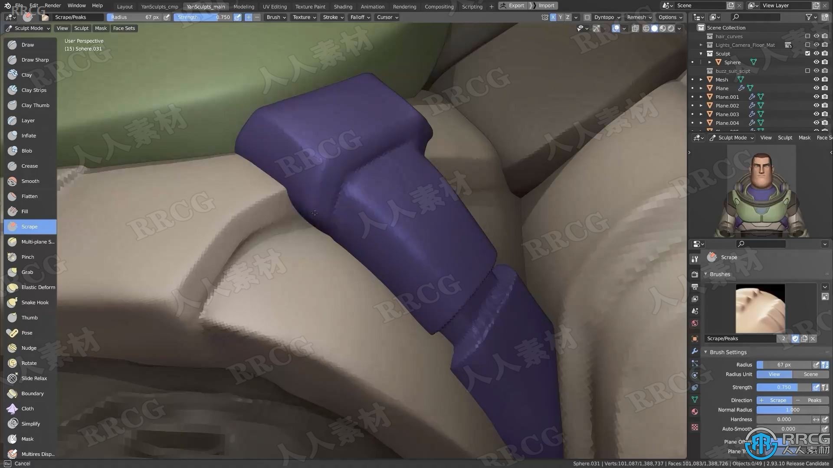Select the Clay Strips brush
The width and height of the screenshot is (833, 468).
pos(30,90)
